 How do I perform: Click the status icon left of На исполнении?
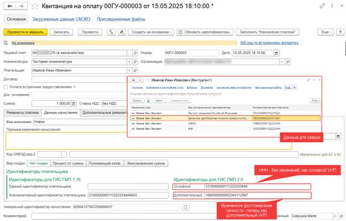[x=6, y=43]
